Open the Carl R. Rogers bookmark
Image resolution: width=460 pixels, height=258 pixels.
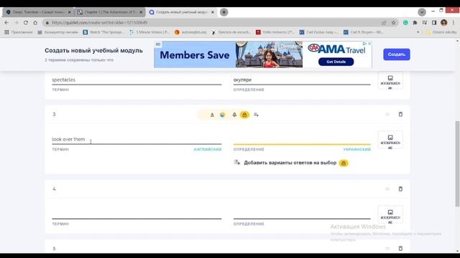pos(364,32)
